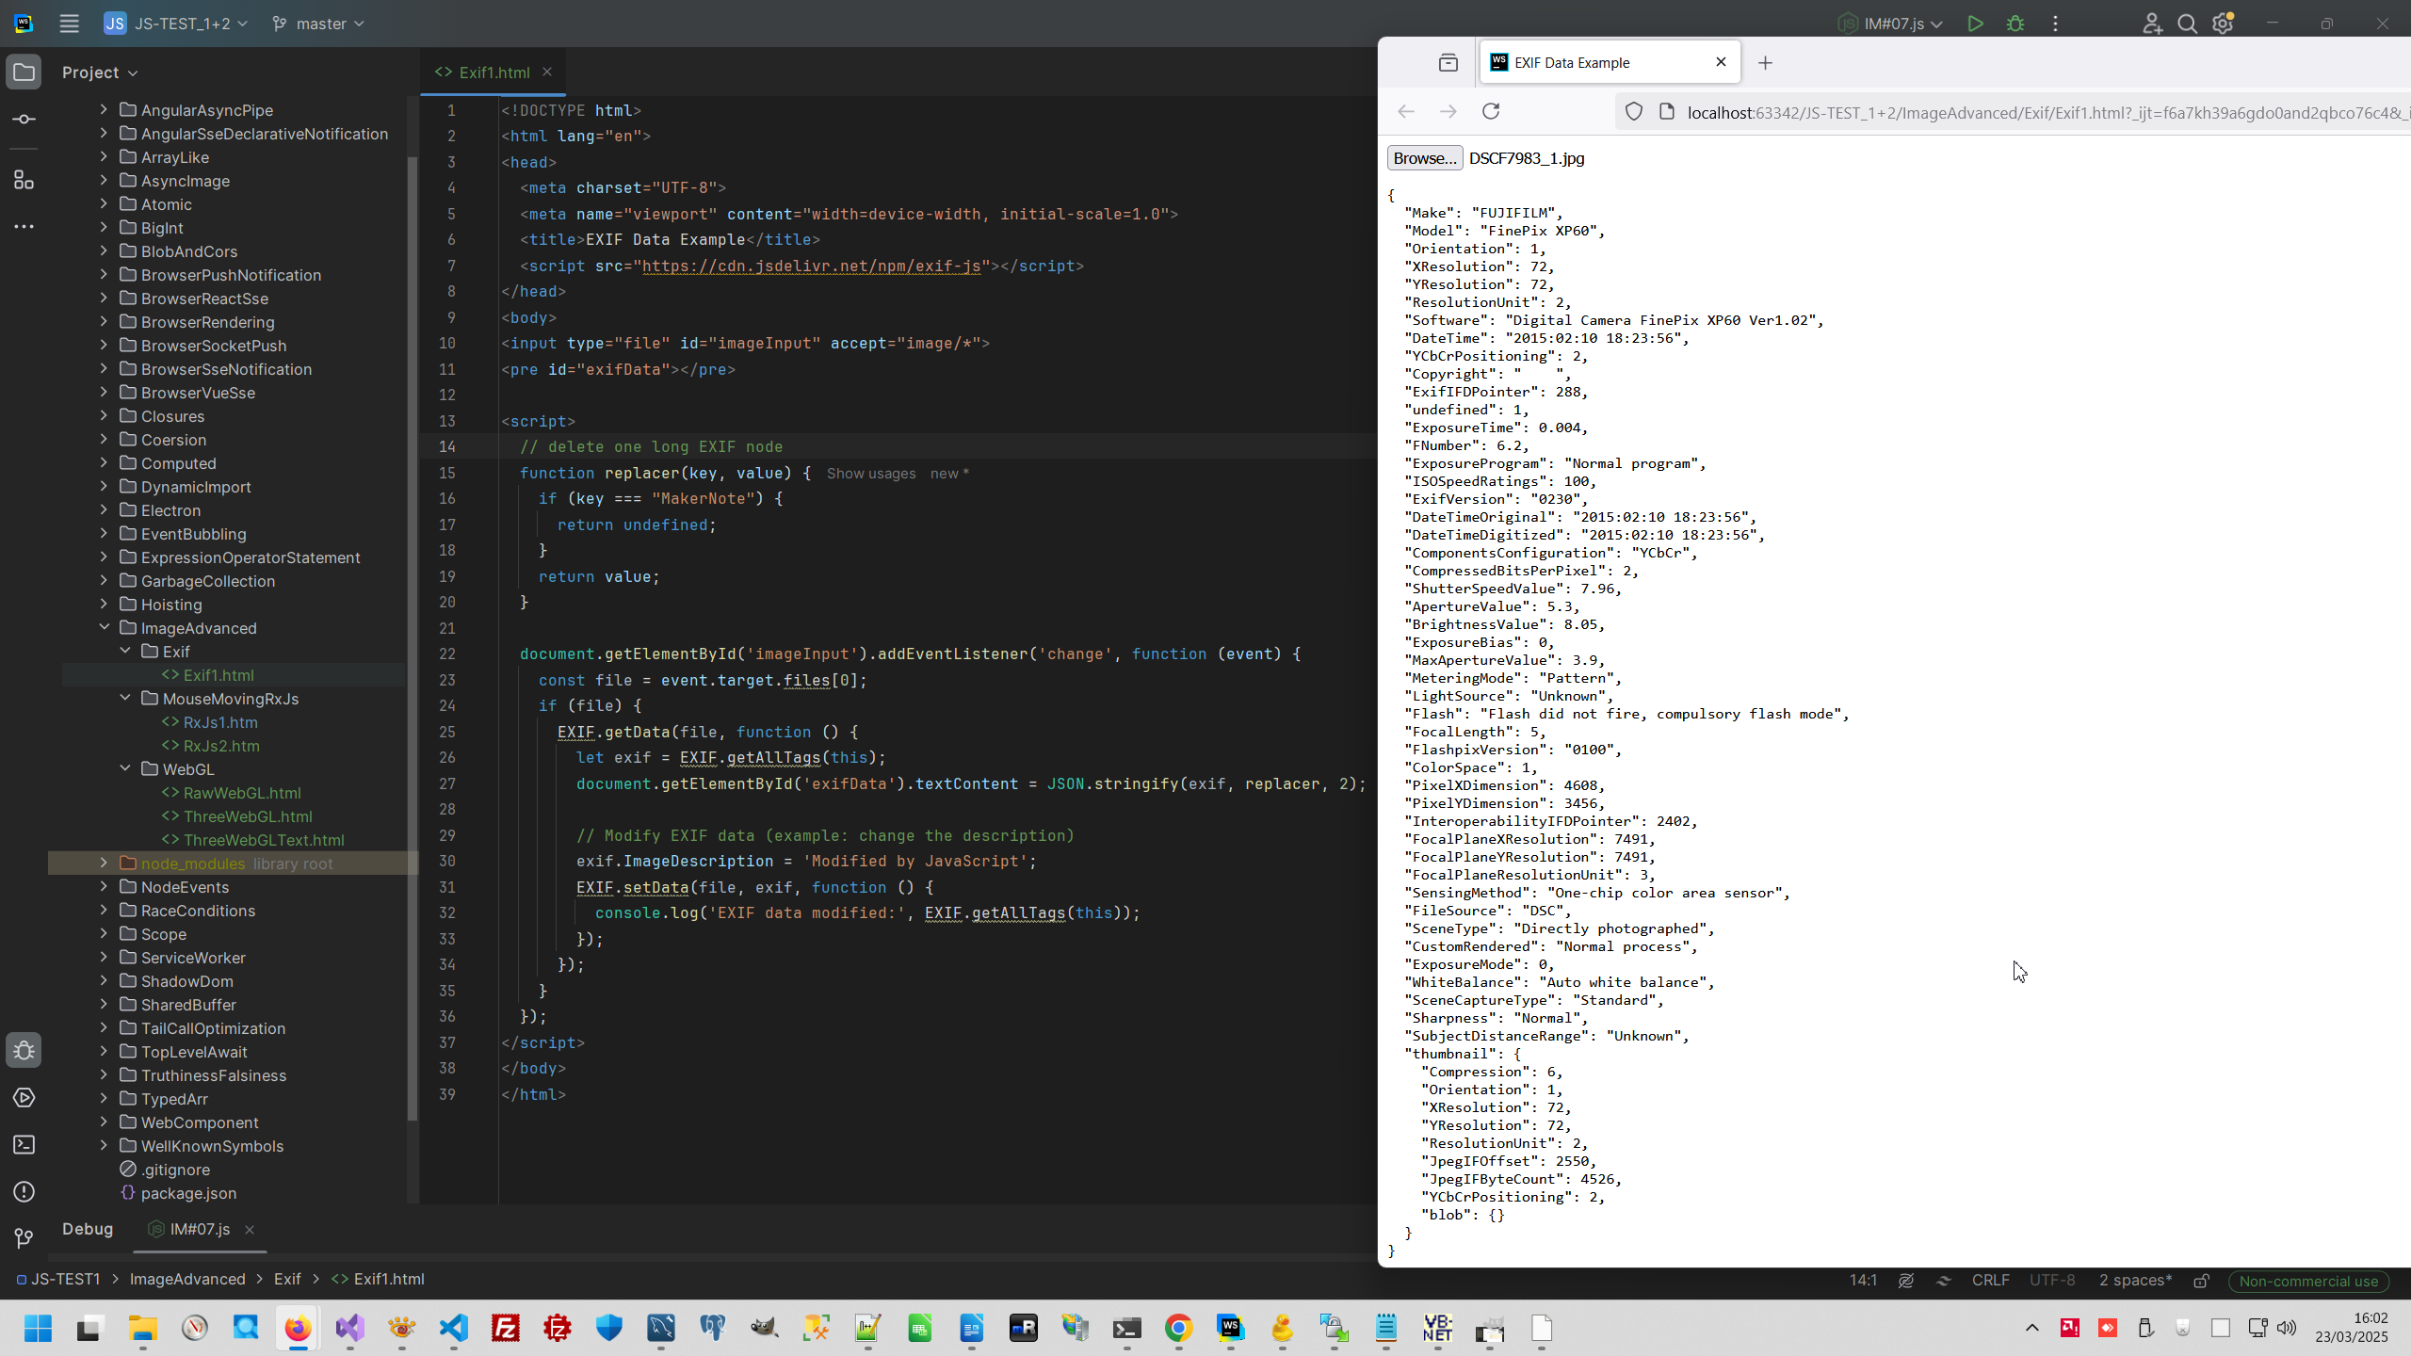
Task: Click the Debug bug icon in toolbar
Action: click(x=2015, y=24)
